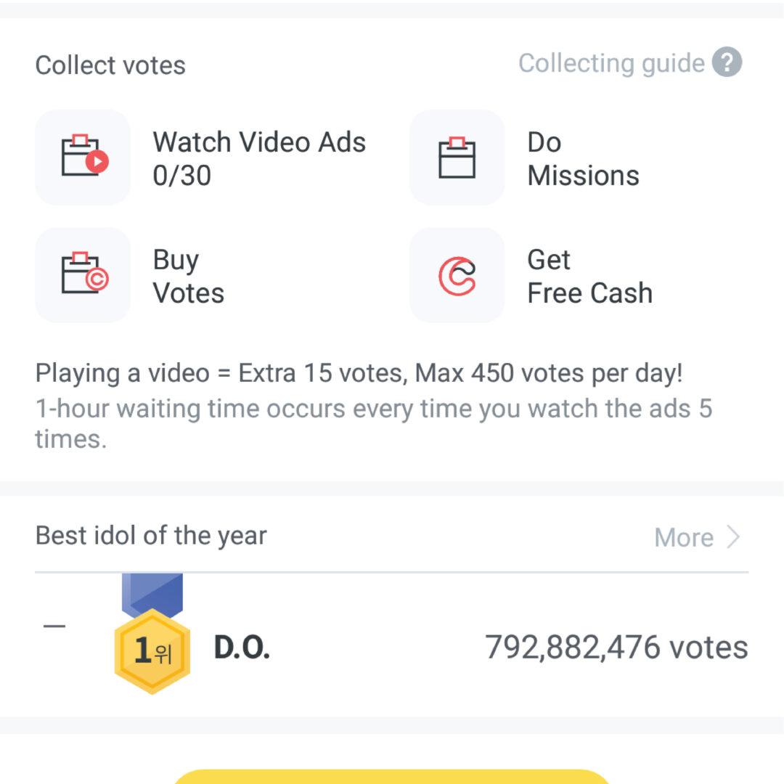
Task: Click the Collect votes section title
Action: (x=110, y=65)
